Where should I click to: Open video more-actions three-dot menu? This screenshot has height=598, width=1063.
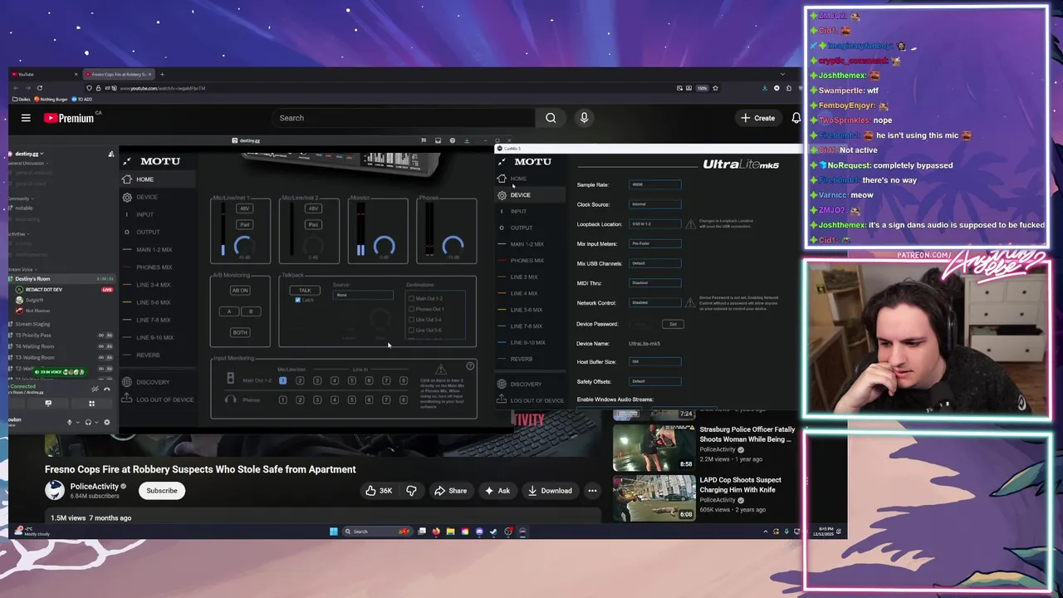[592, 491]
